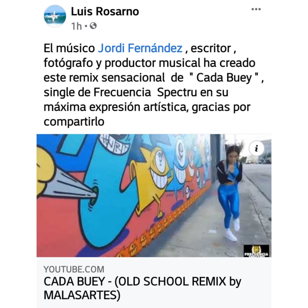Open the tagged Jordi Fernández profile
The image size is (308, 308).
click(140, 48)
